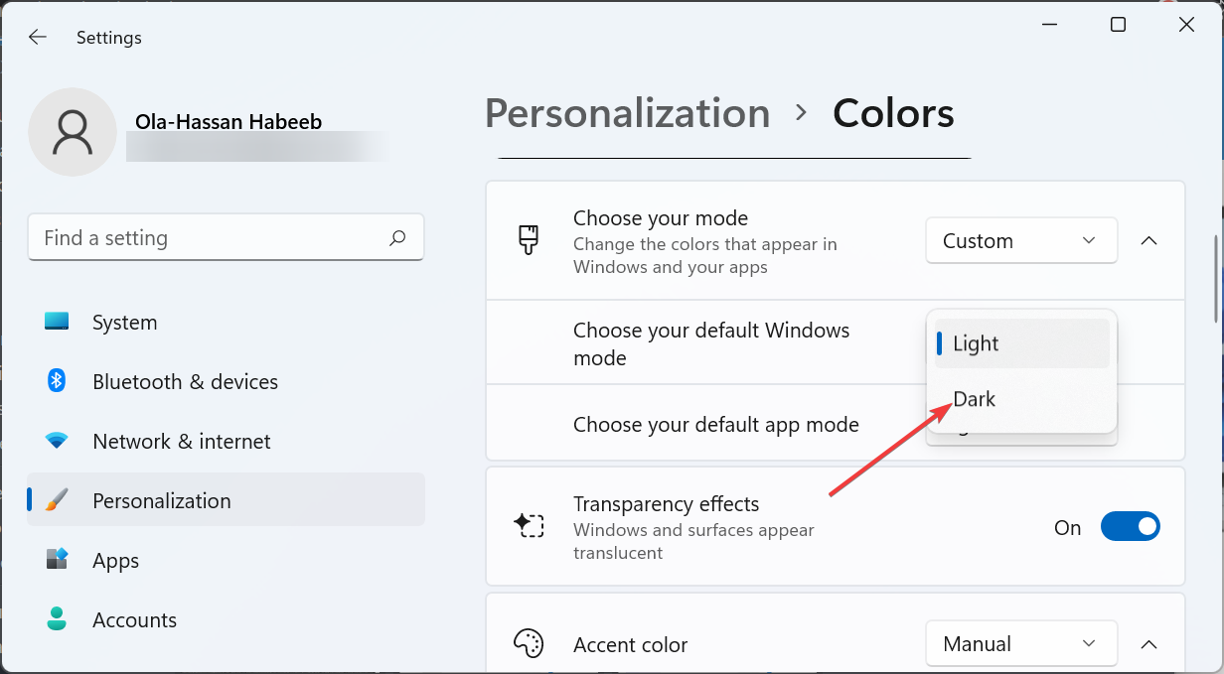Open the Apps section icon
The image size is (1224, 674).
(57, 560)
